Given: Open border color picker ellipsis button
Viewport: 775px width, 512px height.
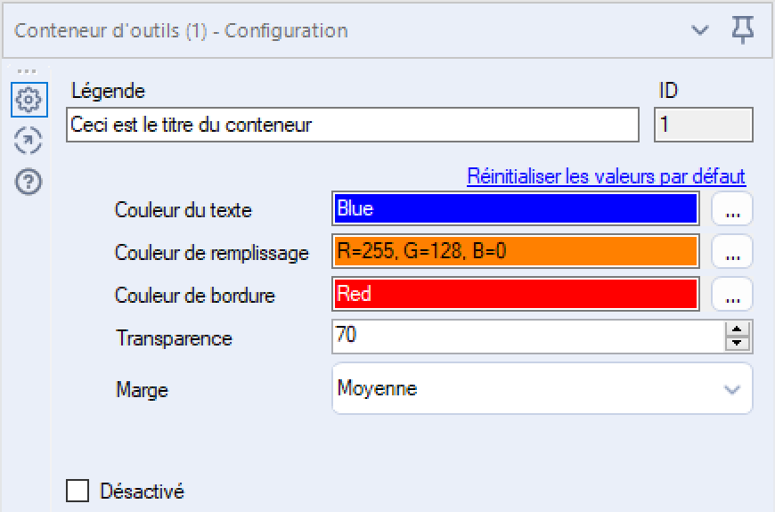Looking at the screenshot, I should [732, 294].
